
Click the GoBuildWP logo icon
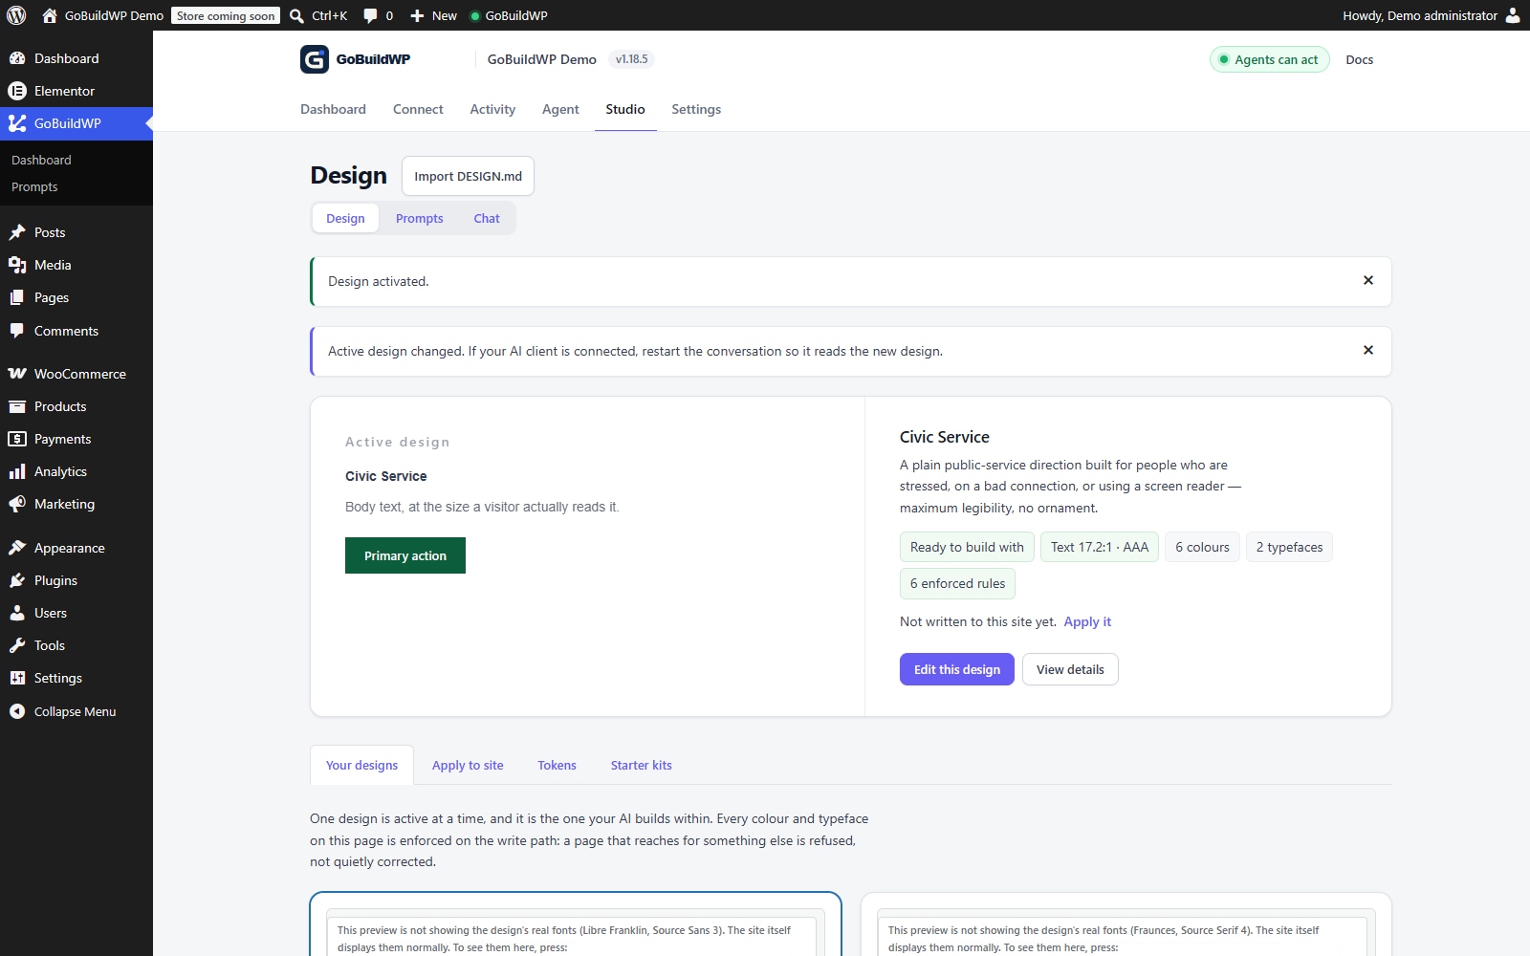click(x=315, y=59)
